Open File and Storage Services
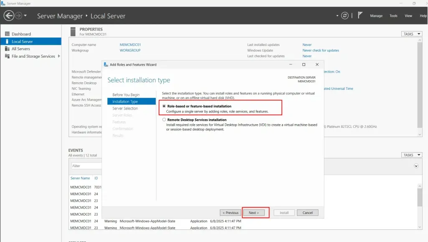Image resolution: width=428 pixels, height=242 pixels. click(33, 56)
